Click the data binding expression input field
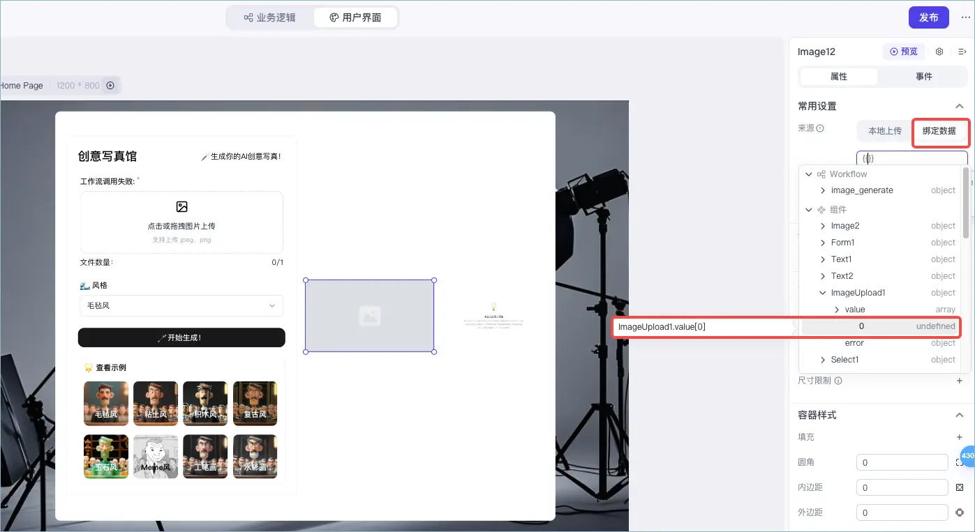The image size is (975, 532). pyautogui.click(x=911, y=158)
